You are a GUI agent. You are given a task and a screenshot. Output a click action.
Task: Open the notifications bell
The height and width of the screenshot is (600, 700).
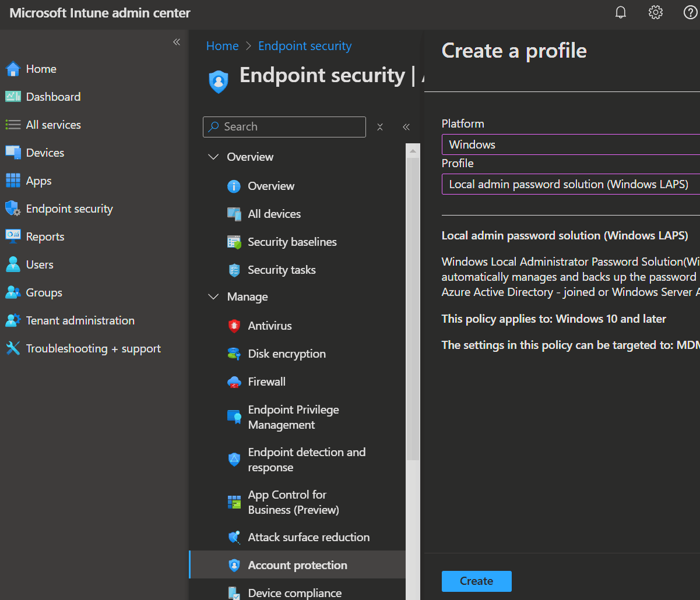(621, 13)
